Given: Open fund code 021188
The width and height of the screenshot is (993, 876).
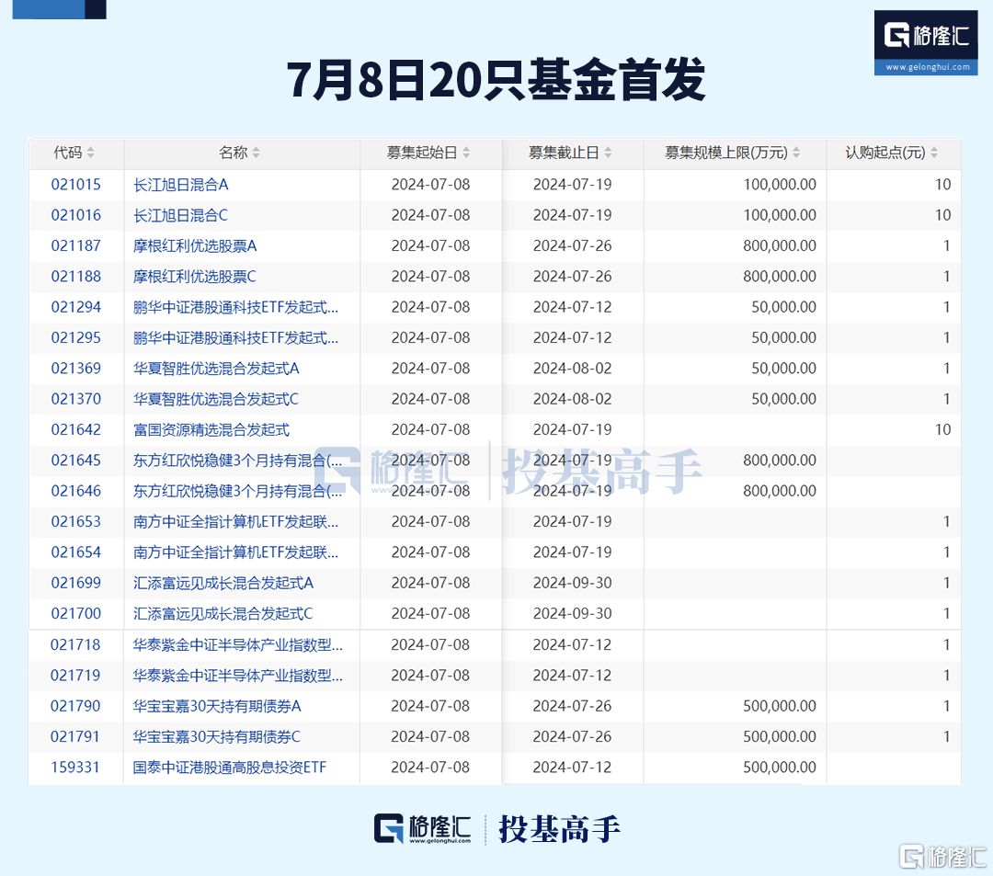Looking at the screenshot, I should click(x=76, y=277).
